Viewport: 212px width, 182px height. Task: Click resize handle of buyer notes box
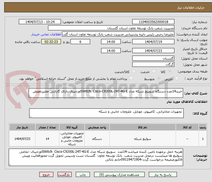point(10,165)
